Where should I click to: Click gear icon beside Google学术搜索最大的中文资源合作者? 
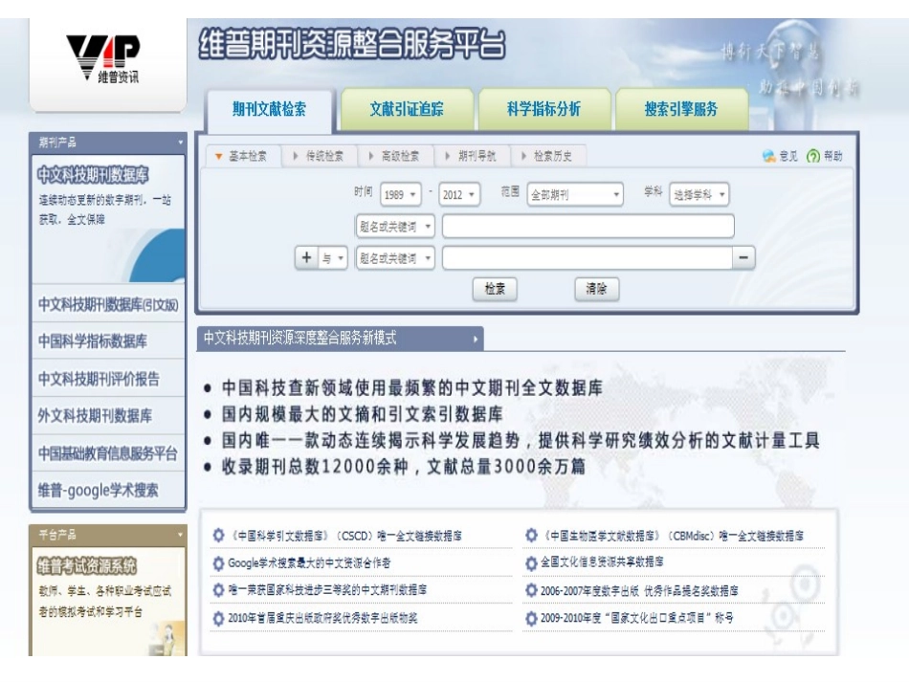tap(218, 563)
